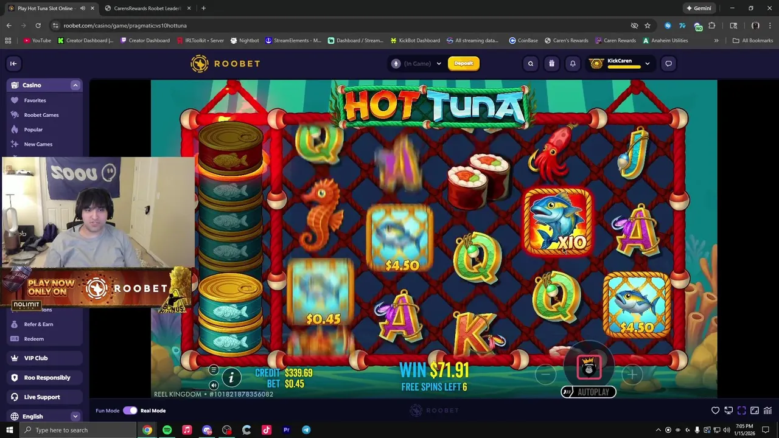Open the slot game info icon

click(x=231, y=378)
